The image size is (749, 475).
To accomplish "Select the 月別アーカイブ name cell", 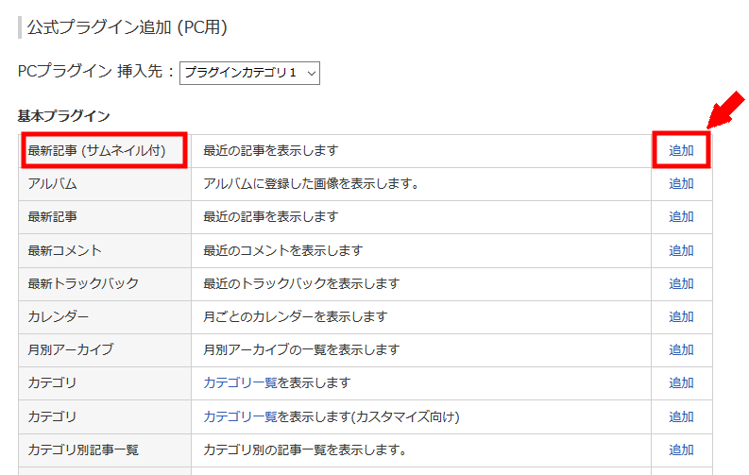I will 105,350.
